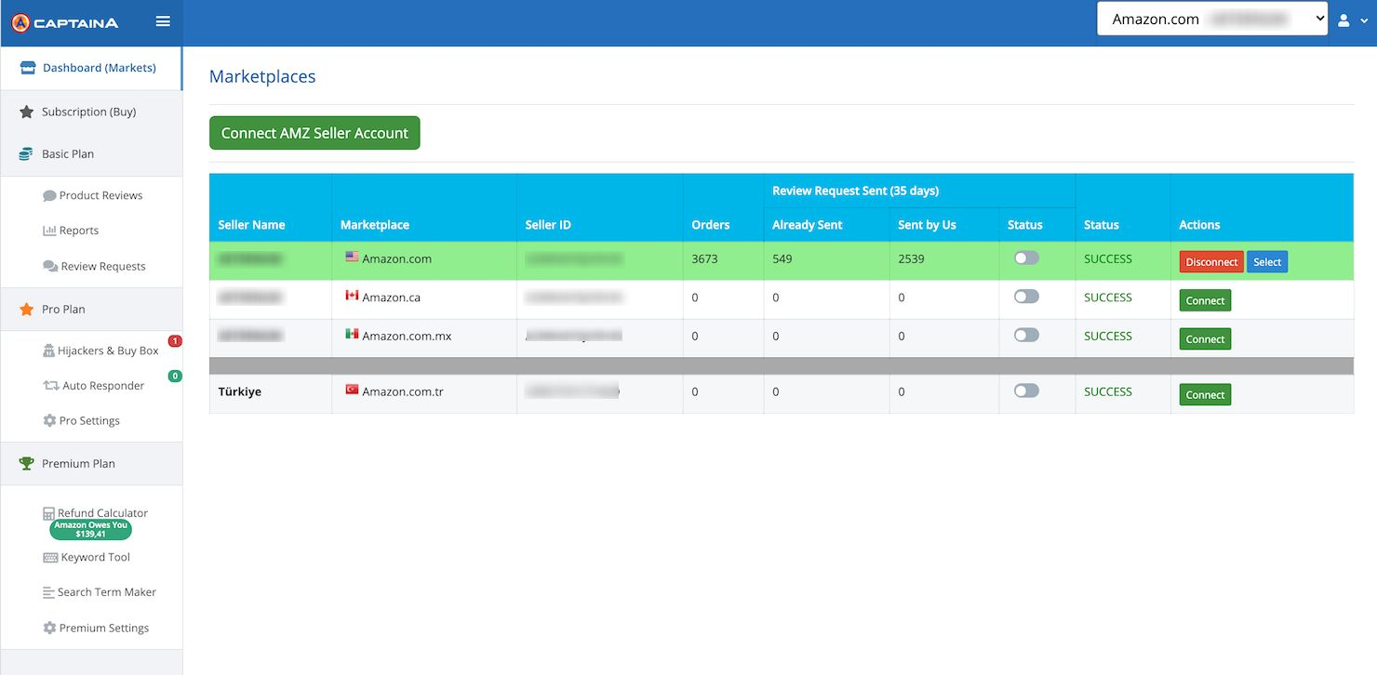Toggle the review request switch for Amazon.com
The image size is (1377, 675).
tap(1026, 258)
